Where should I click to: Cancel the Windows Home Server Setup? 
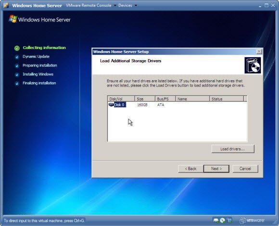(x=245, y=169)
